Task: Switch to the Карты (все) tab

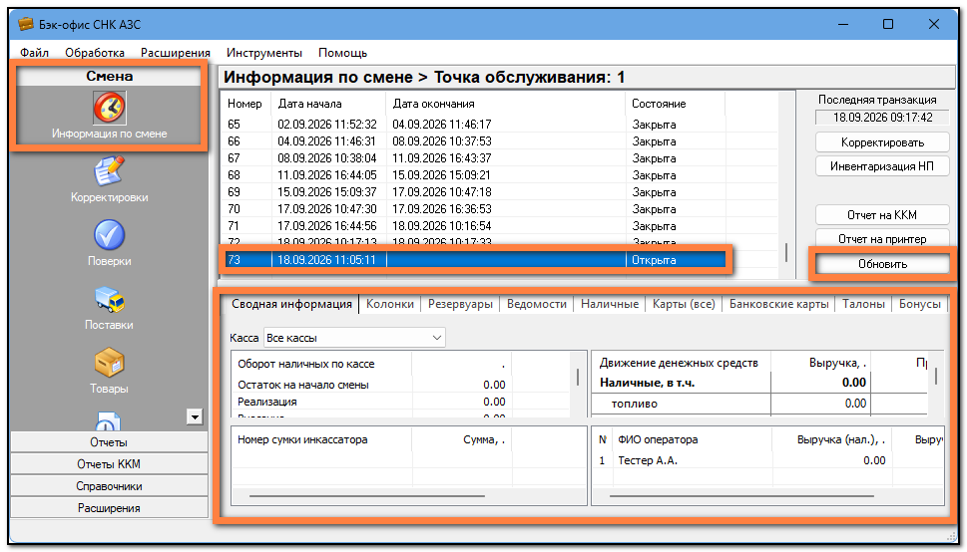Action: coord(684,304)
